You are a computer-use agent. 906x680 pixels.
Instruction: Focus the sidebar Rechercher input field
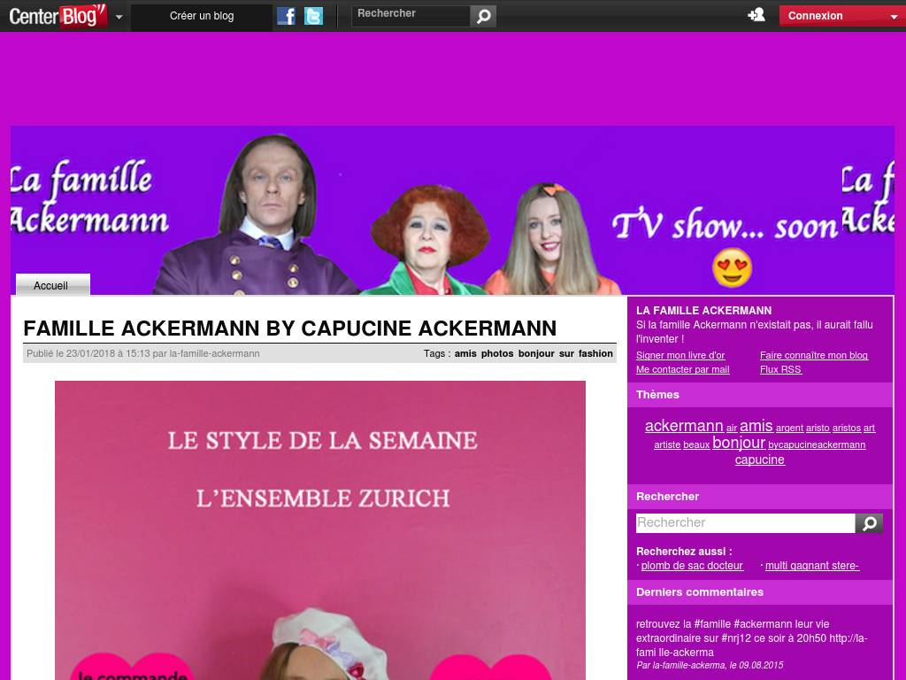tap(745, 523)
